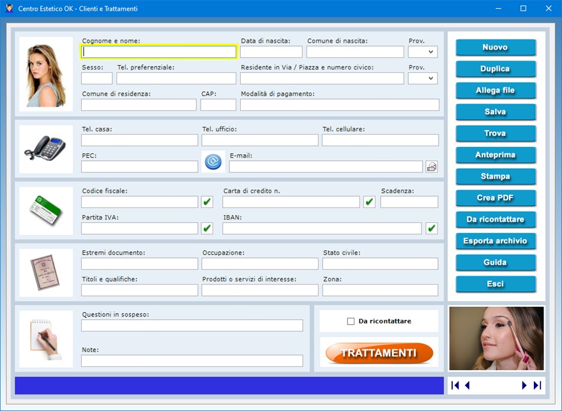Click the Prodotti o servizi di interesse field
Viewport: 562px width, 411px height.
click(260, 290)
